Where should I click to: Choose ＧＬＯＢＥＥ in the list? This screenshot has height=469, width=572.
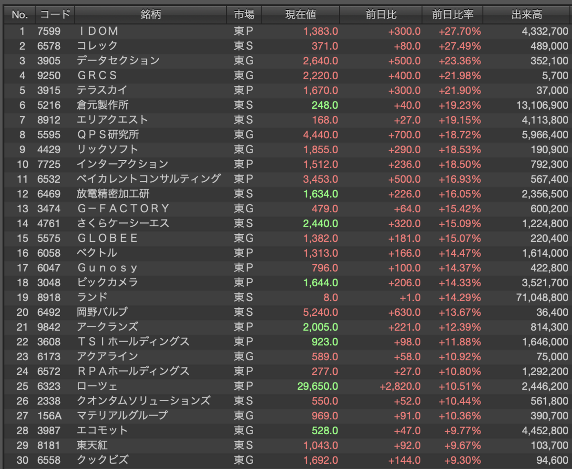tap(108, 238)
